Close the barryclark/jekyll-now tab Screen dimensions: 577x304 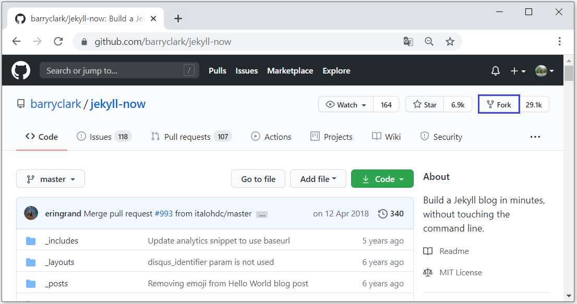pos(153,18)
